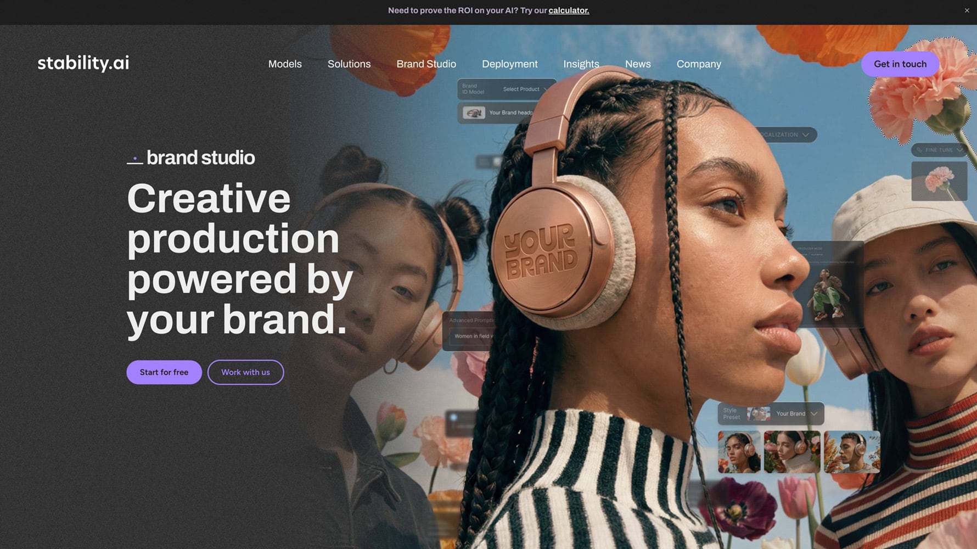Screen dimensions: 977x549
Task: Expand the Fine Tune dropdown
Action: click(x=939, y=150)
